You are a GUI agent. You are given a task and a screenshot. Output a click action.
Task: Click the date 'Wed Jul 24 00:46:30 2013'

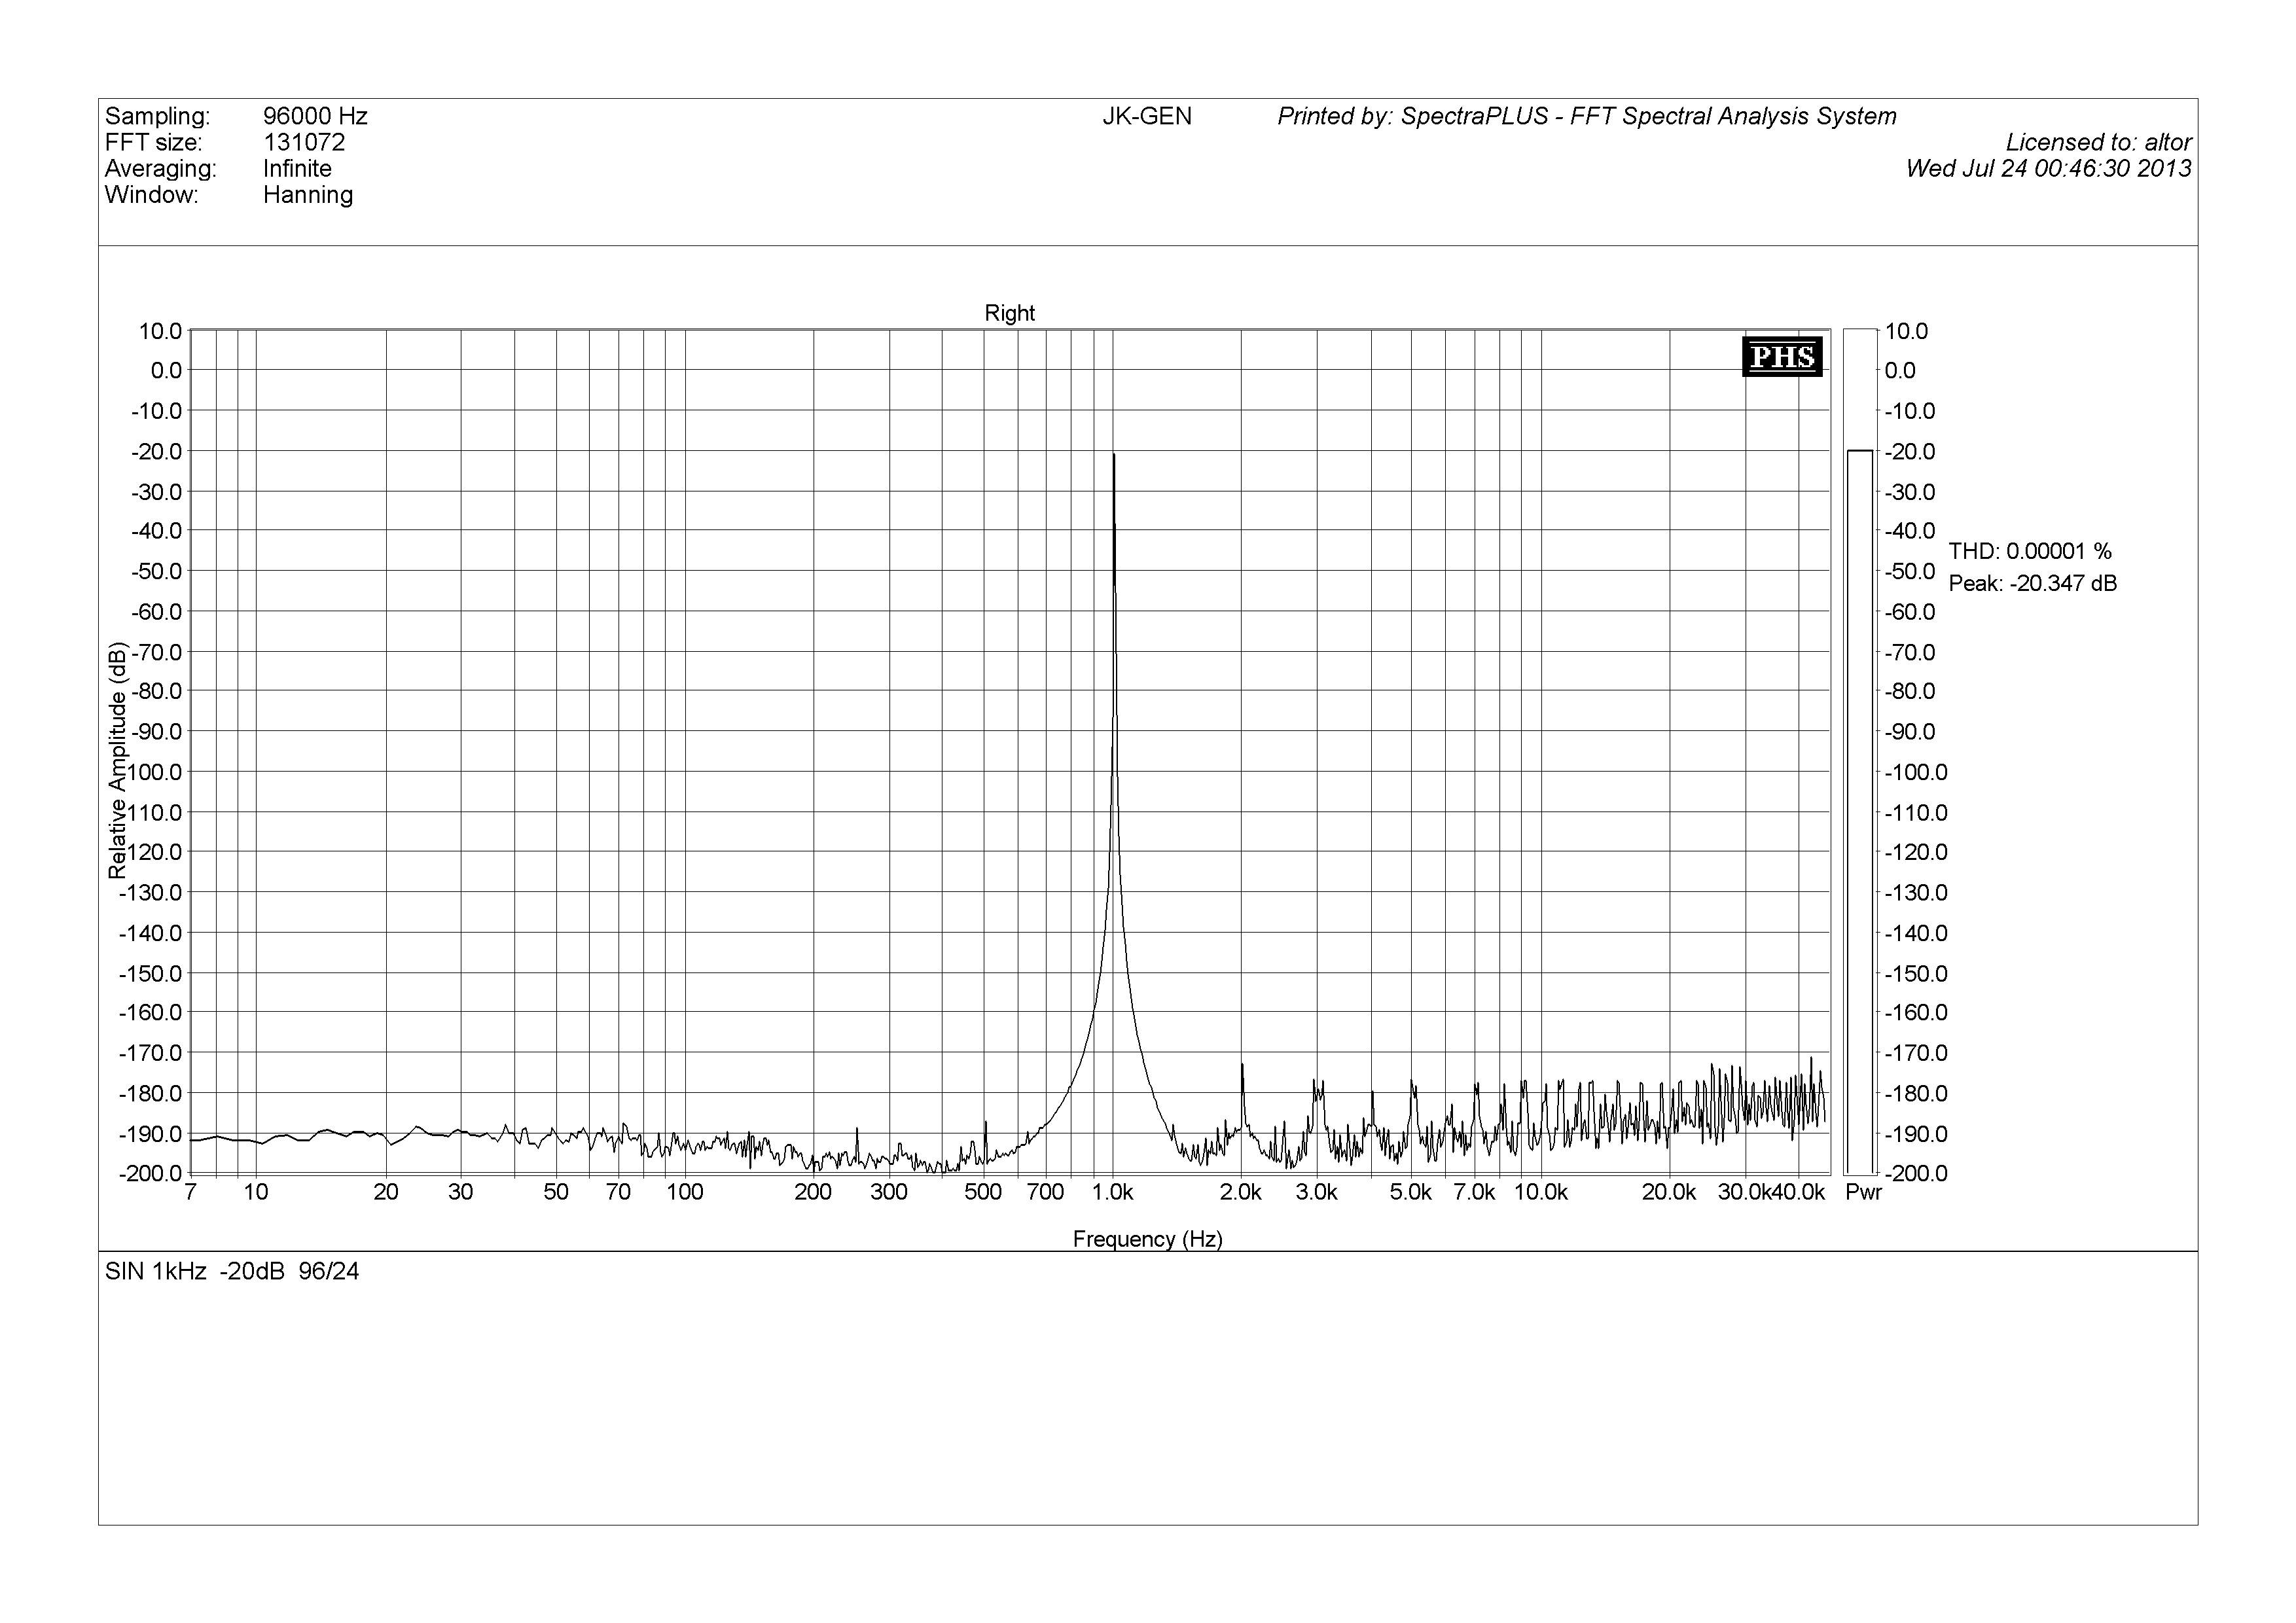click(x=2049, y=168)
